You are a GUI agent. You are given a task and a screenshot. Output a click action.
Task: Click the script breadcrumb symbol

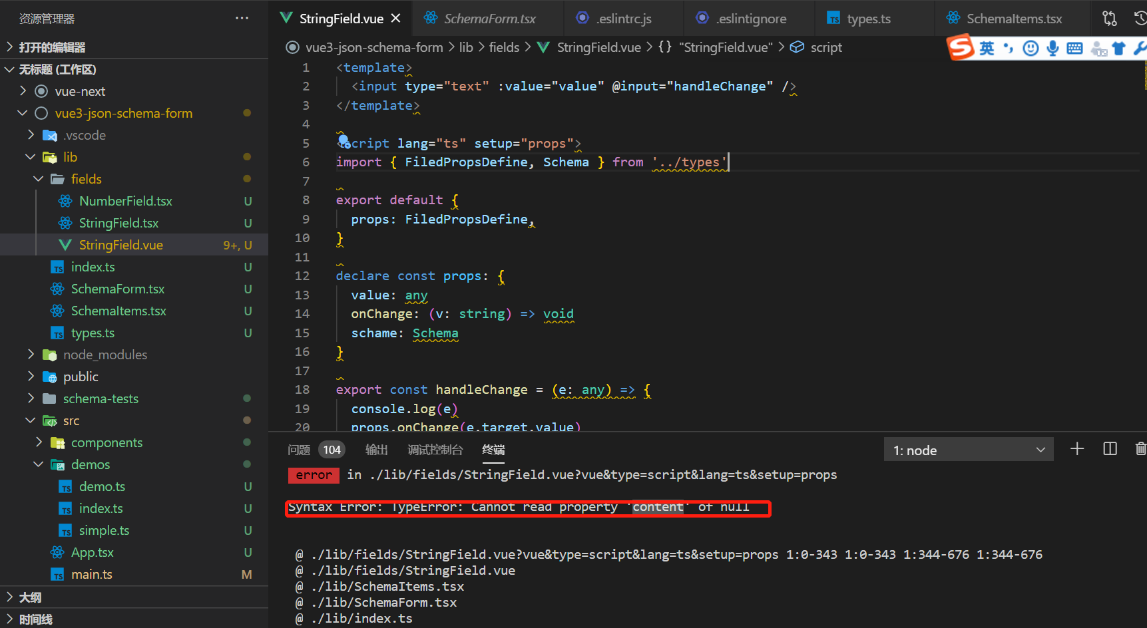coord(826,47)
